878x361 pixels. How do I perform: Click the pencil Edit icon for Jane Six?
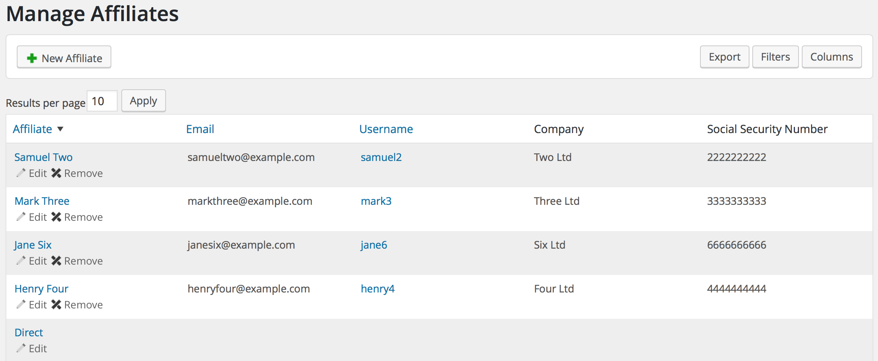tap(21, 261)
